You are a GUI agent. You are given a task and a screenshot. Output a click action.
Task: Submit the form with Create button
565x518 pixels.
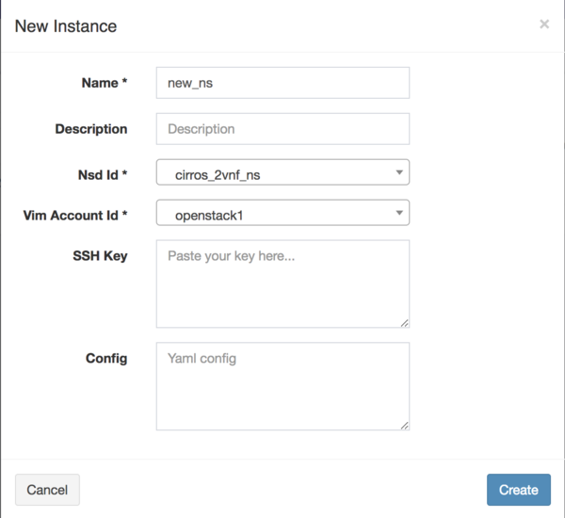(518, 490)
